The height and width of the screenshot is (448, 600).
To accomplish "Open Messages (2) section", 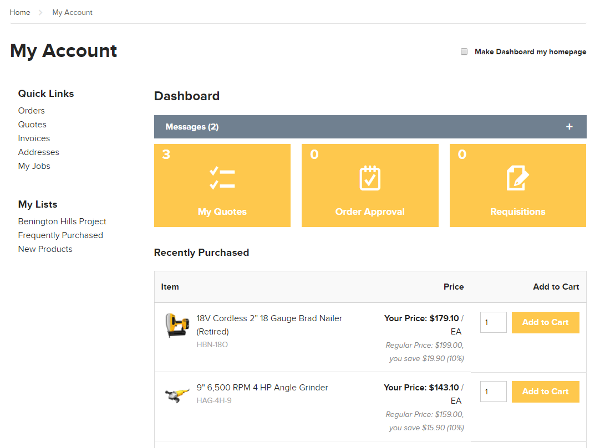I will (192, 127).
